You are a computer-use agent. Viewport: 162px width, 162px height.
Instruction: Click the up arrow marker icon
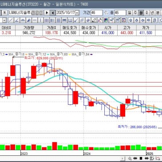point(130,20)
